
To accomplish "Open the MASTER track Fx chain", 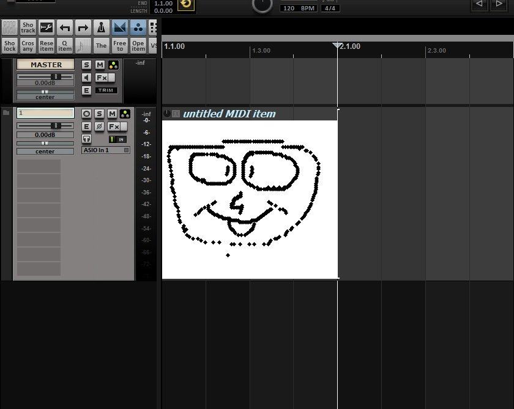I will pos(102,78).
